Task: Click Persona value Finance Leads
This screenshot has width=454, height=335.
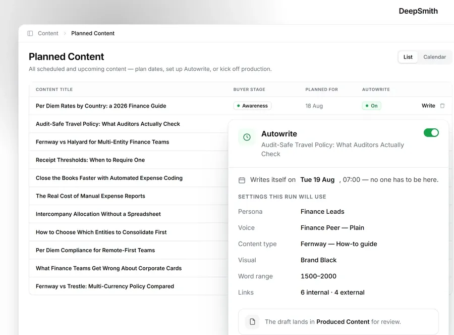Action: (322, 211)
